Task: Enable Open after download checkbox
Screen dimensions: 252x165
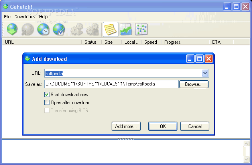Action: pos(47,103)
